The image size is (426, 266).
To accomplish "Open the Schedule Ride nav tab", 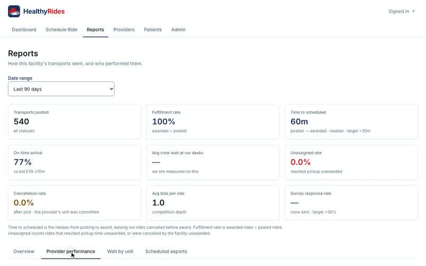I will 61,30.
